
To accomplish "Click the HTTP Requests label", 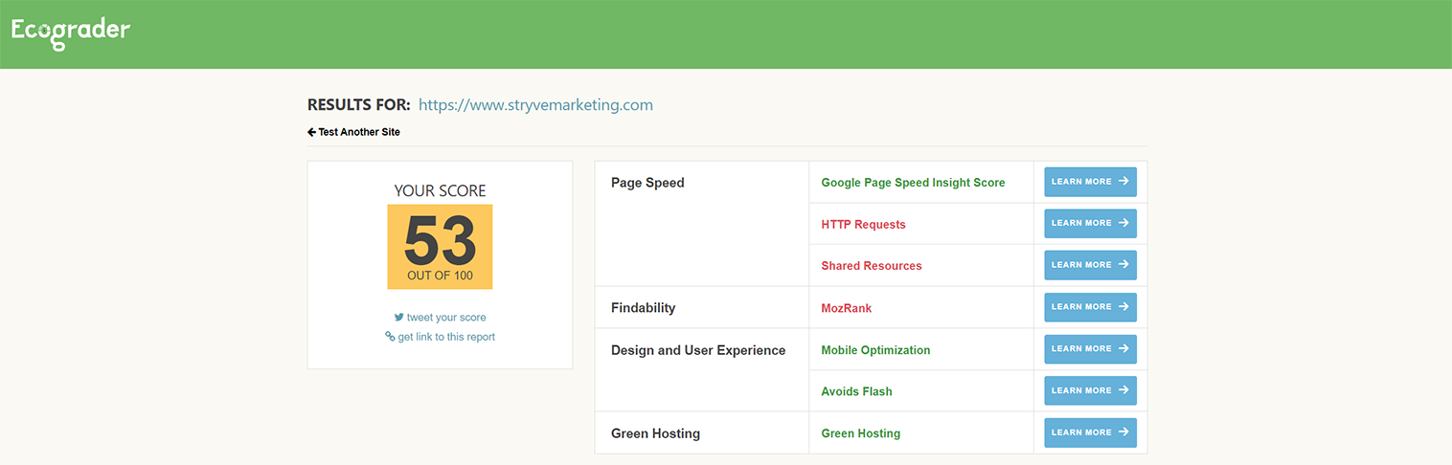I will (x=863, y=225).
